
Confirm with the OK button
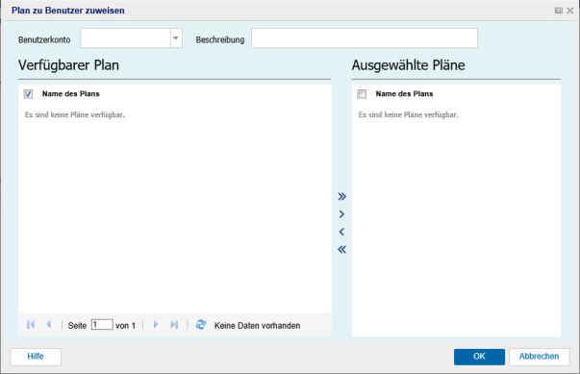pyautogui.click(x=479, y=357)
